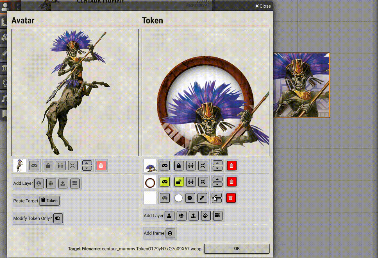The height and width of the screenshot is (258, 378).
Task: Delete the ring frame layer
Action: (x=231, y=181)
